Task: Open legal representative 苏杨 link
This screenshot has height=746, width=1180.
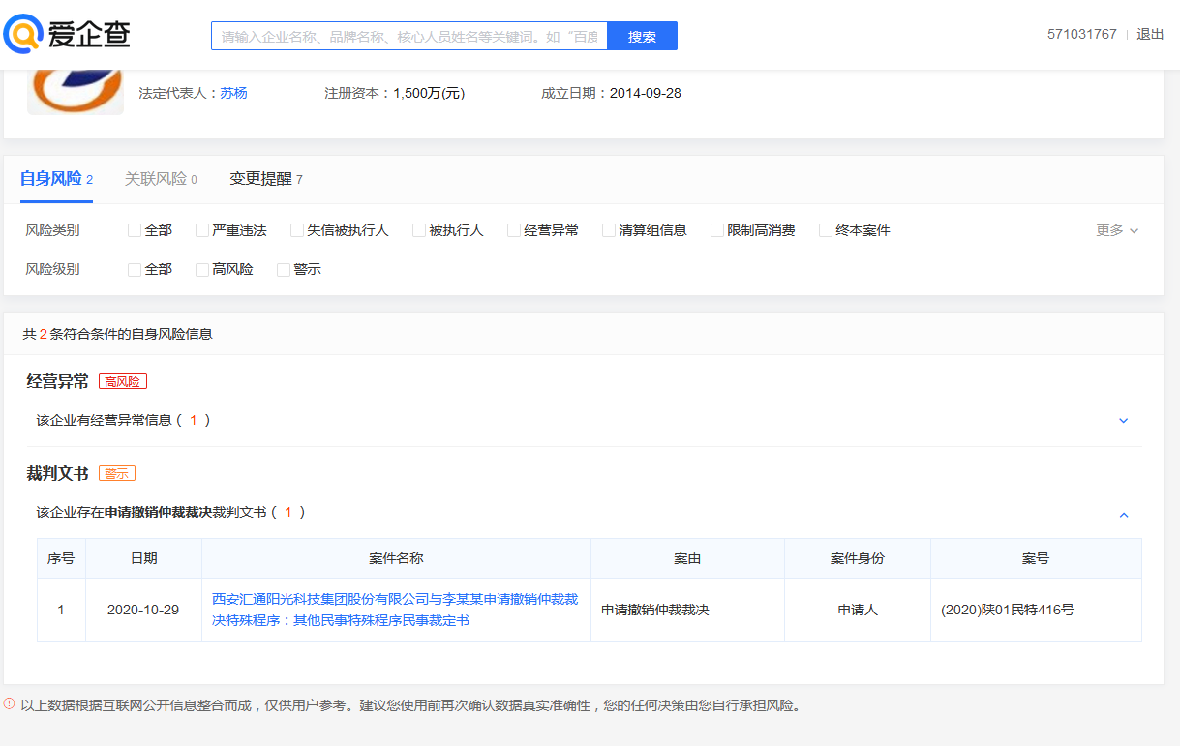Action: 233,93
